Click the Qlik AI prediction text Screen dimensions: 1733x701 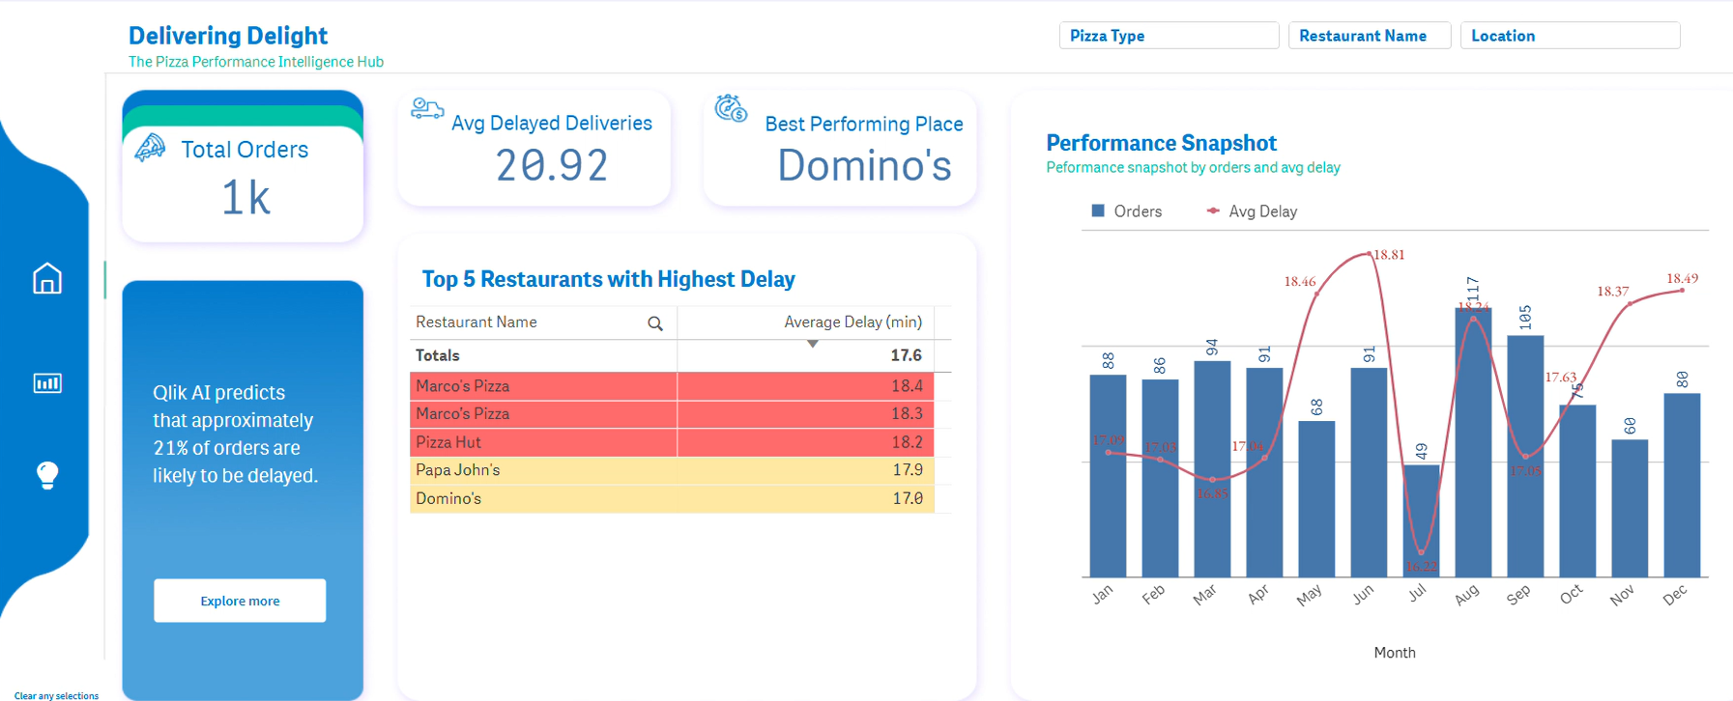(x=235, y=434)
